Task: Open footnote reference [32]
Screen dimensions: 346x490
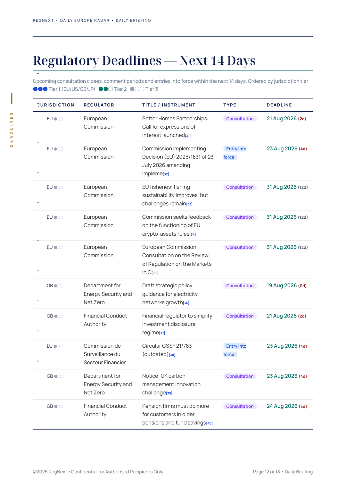Action: pyautogui.click(x=166, y=174)
